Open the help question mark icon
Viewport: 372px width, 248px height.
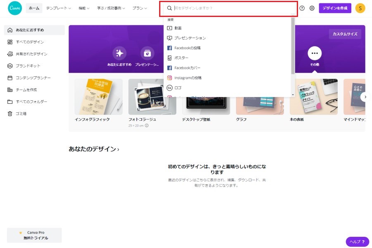[302, 8]
